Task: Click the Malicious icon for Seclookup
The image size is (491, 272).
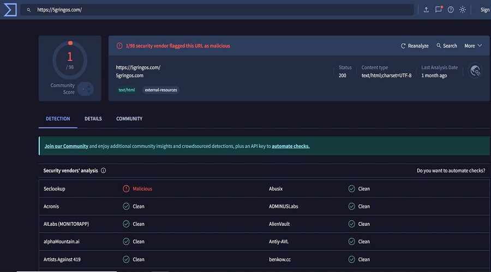Action: click(126, 189)
